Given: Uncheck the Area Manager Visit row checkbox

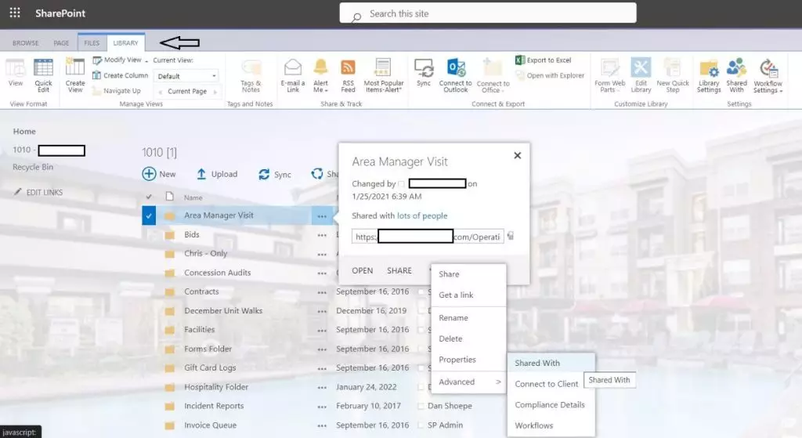Looking at the screenshot, I should coord(149,215).
